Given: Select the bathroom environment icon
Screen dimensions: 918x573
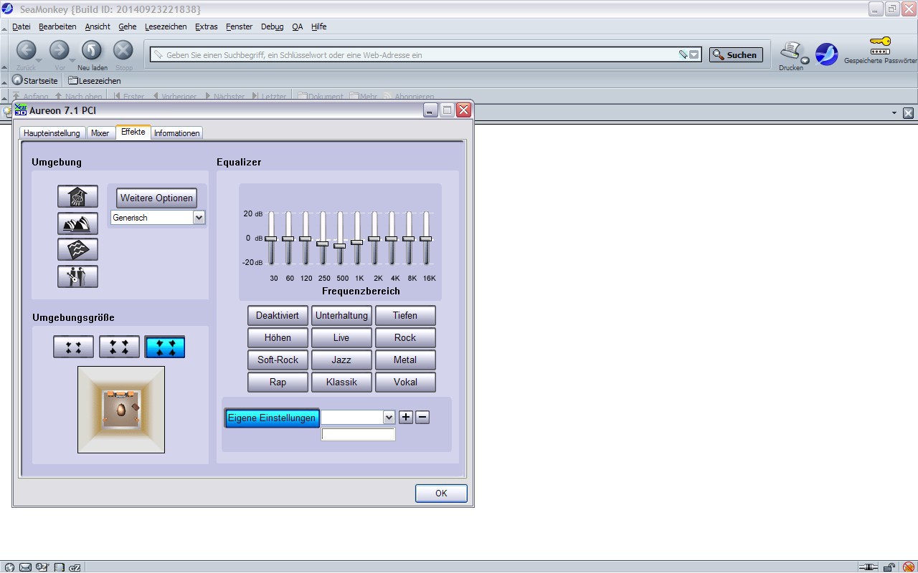Looking at the screenshot, I should [77, 196].
